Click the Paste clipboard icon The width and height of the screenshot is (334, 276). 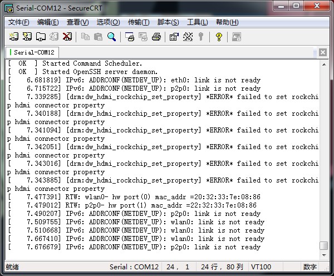(98, 37)
